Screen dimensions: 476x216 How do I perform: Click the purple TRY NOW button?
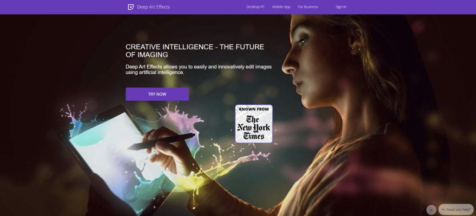coord(157,94)
